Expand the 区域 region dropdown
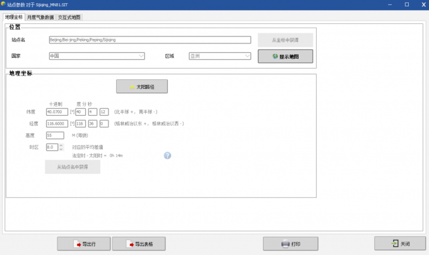The height and width of the screenshot is (255, 429). pos(247,56)
